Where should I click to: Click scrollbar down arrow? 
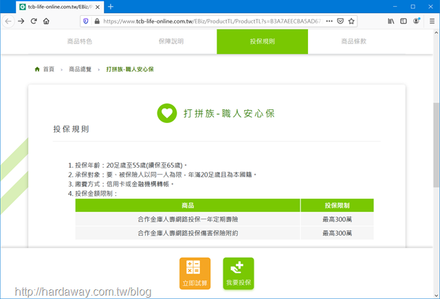tap(436, 296)
